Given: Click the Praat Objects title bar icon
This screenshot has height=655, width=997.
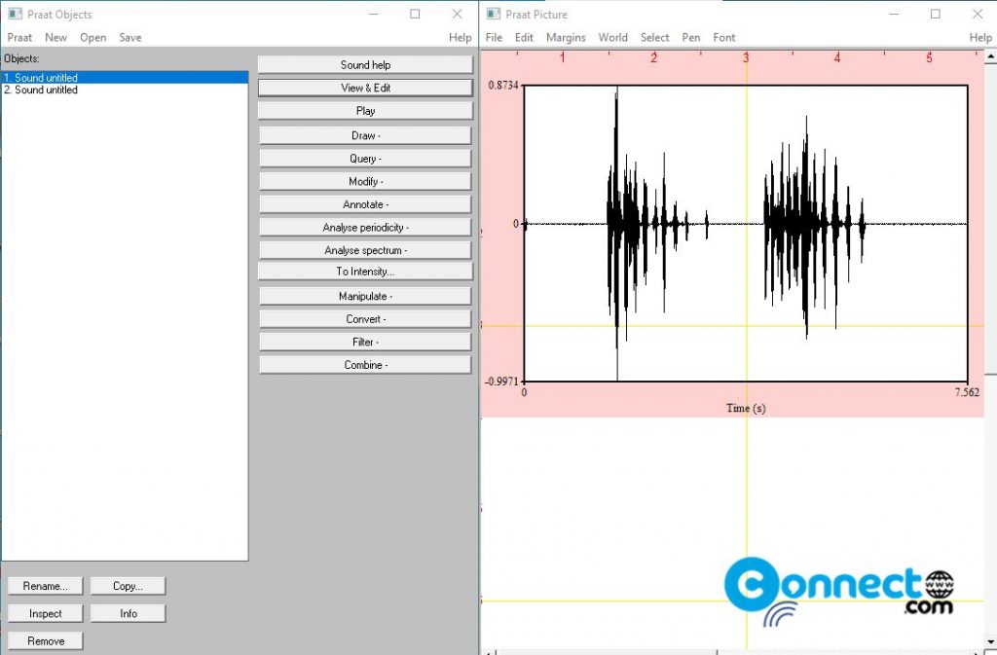Looking at the screenshot, I should pos(16,14).
